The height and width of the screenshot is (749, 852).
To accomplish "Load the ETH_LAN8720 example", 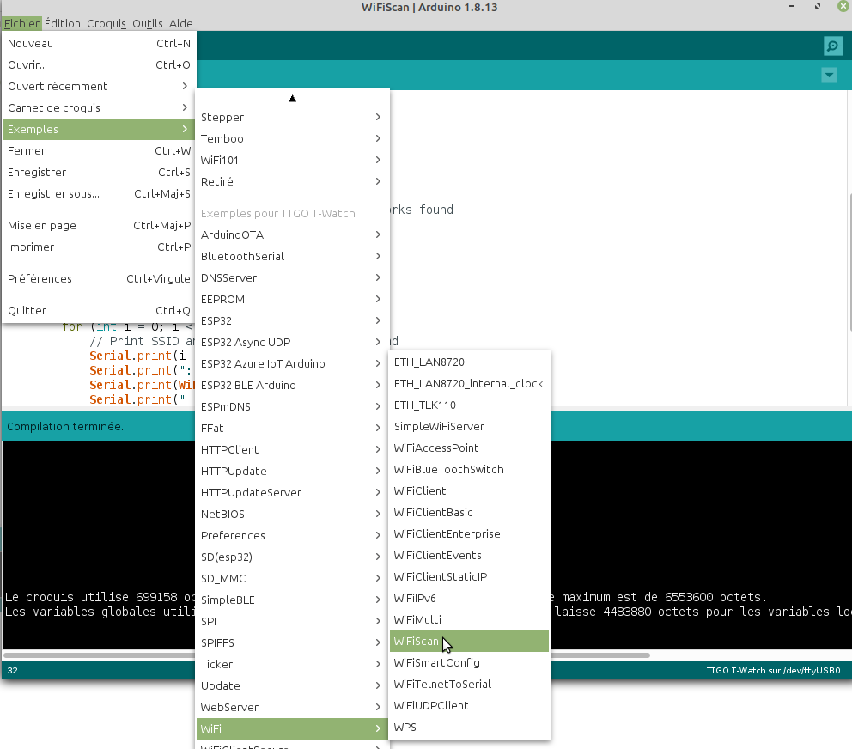I will 470,362.
